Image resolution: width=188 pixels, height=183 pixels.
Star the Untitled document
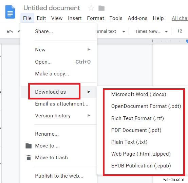point(91,8)
